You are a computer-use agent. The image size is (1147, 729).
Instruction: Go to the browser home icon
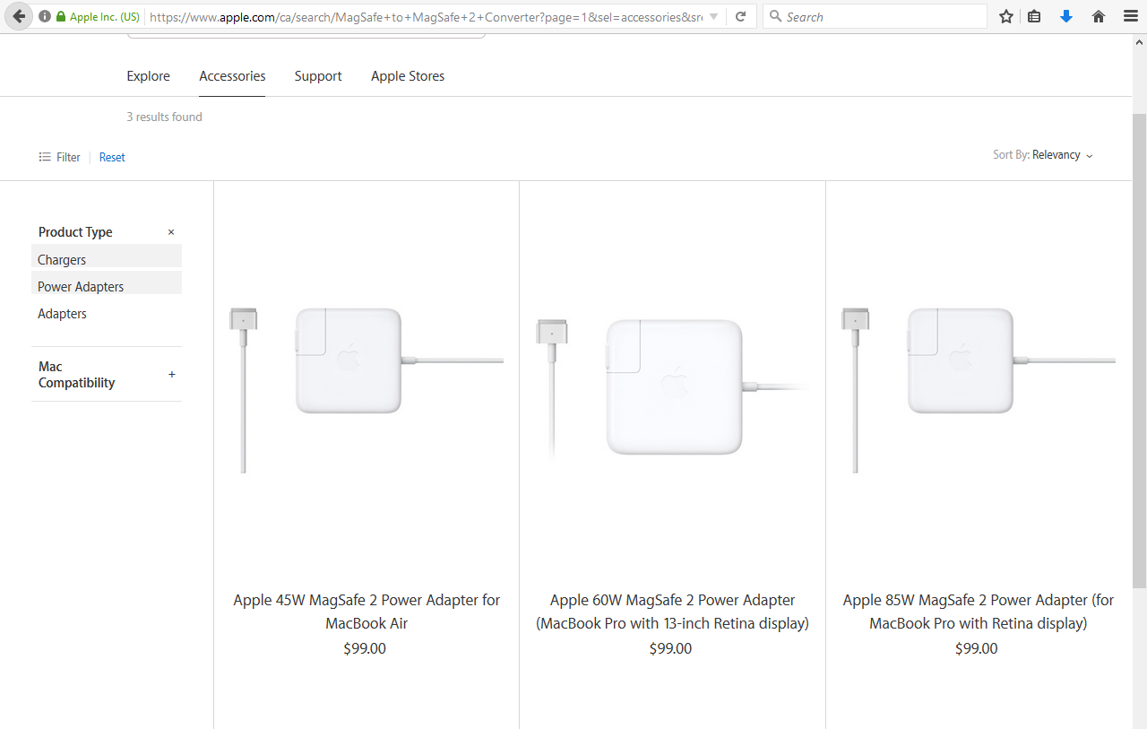tap(1099, 17)
